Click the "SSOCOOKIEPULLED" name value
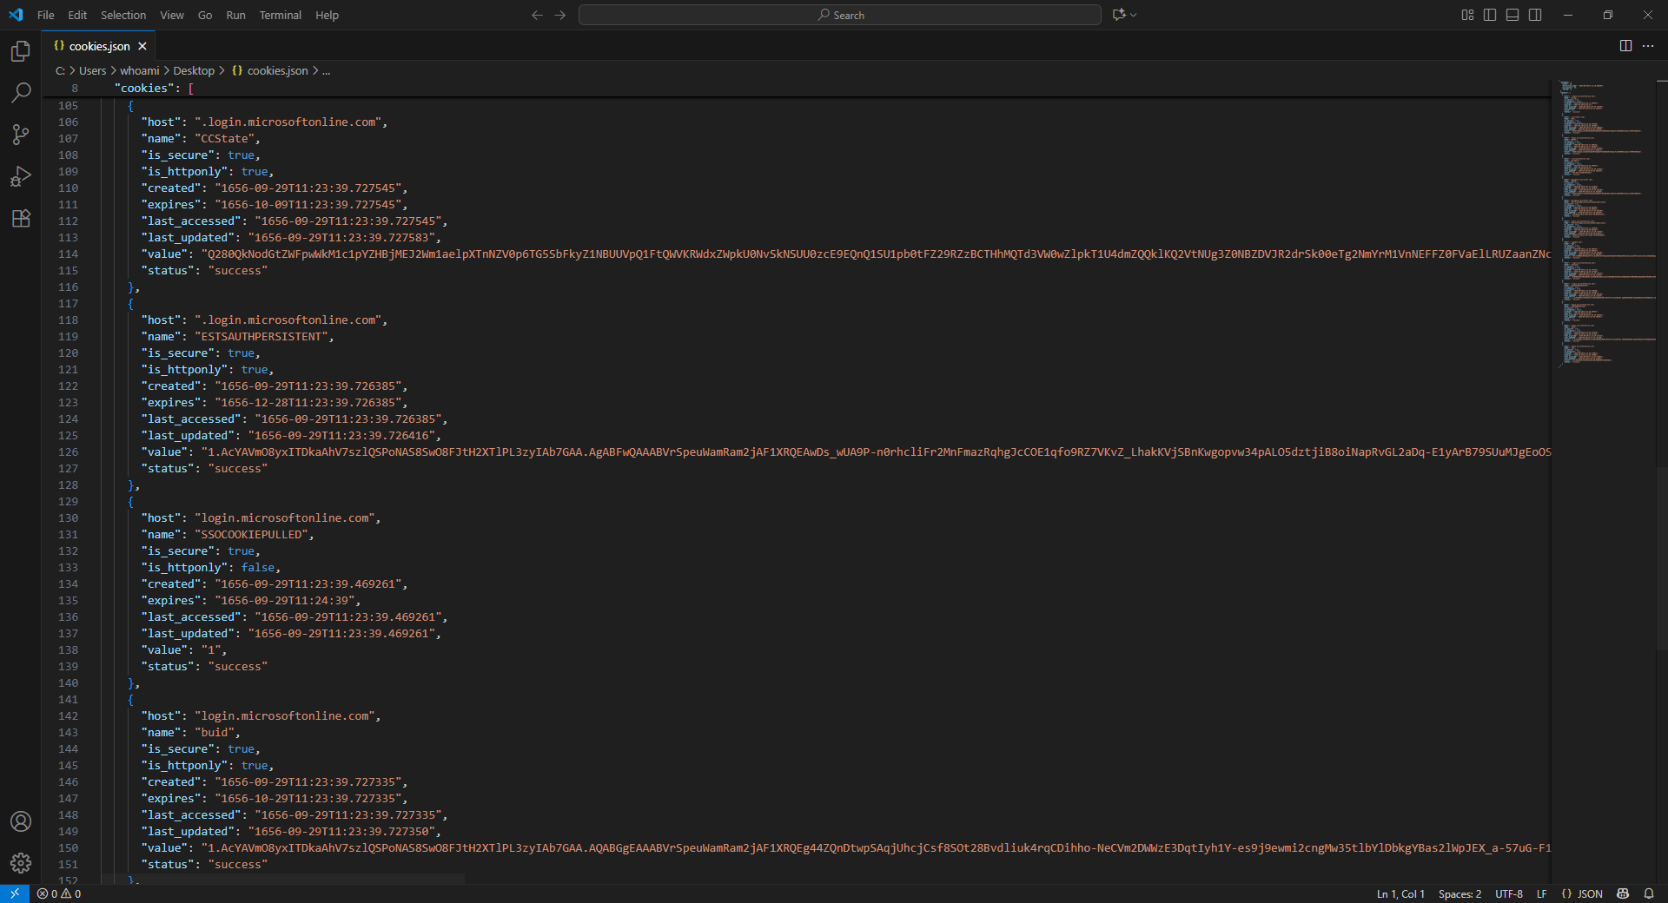The width and height of the screenshot is (1668, 903). point(252,535)
